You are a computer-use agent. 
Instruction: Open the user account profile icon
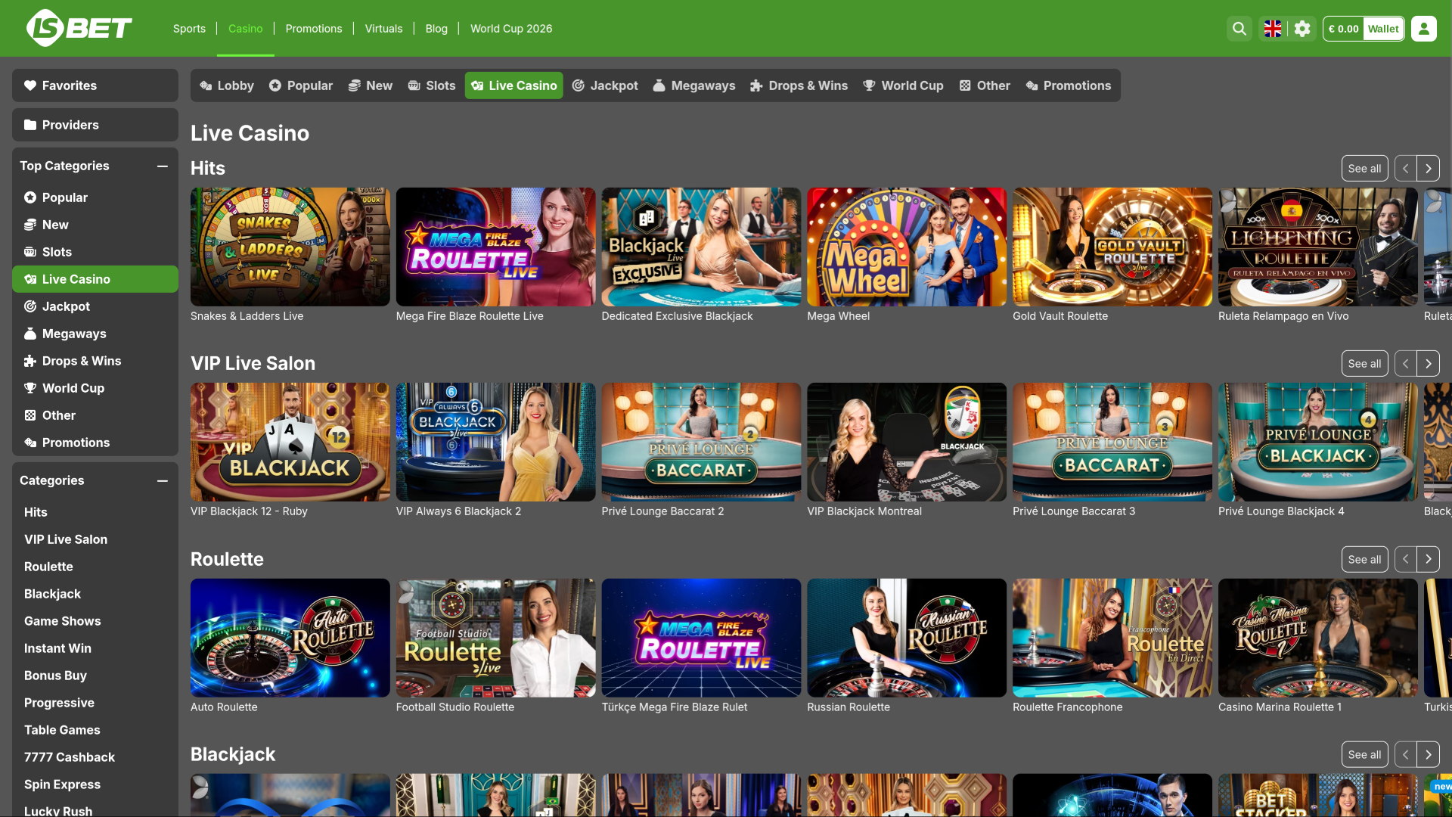(1423, 29)
